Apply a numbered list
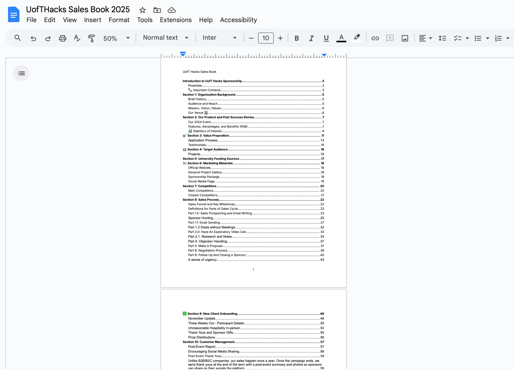The width and height of the screenshot is (514, 370). click(498, 38)
